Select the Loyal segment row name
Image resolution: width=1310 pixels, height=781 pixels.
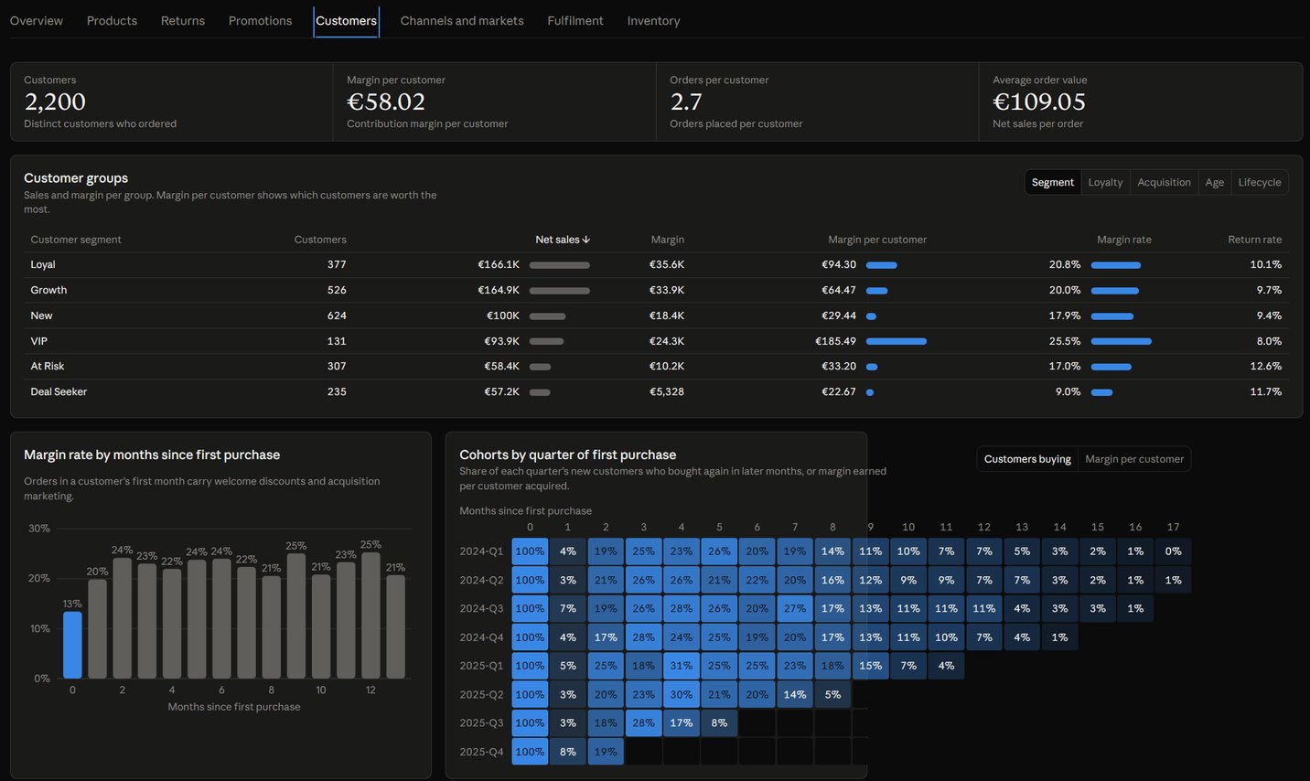(43, 264)
